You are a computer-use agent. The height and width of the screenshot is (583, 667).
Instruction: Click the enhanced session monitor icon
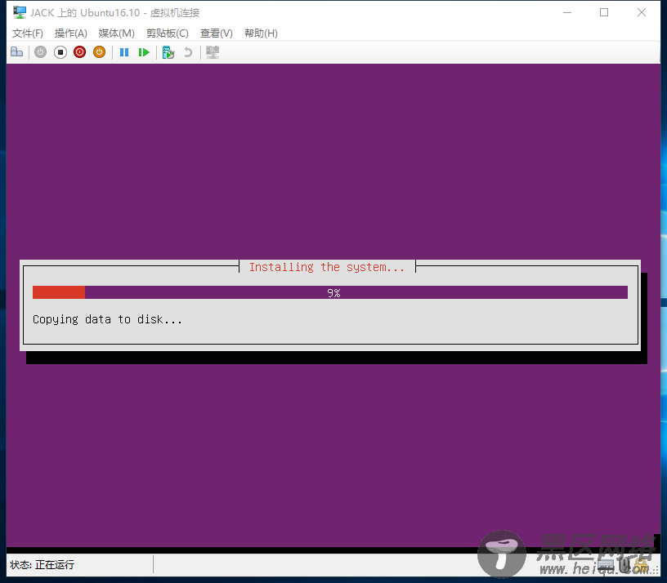coord(213,52)
